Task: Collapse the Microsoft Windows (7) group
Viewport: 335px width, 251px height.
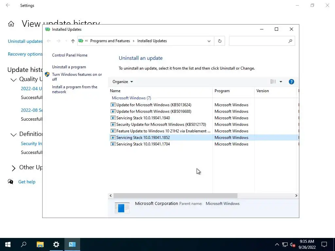Action: tap(132, 98)
